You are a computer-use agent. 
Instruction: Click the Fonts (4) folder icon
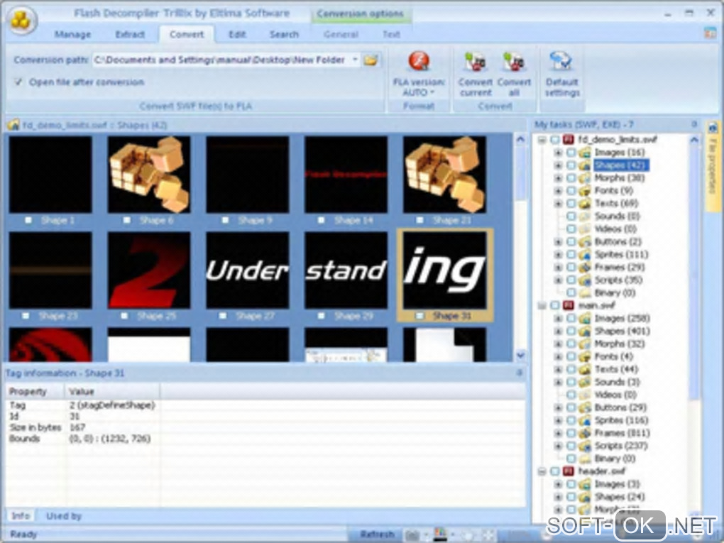[585, 356]
